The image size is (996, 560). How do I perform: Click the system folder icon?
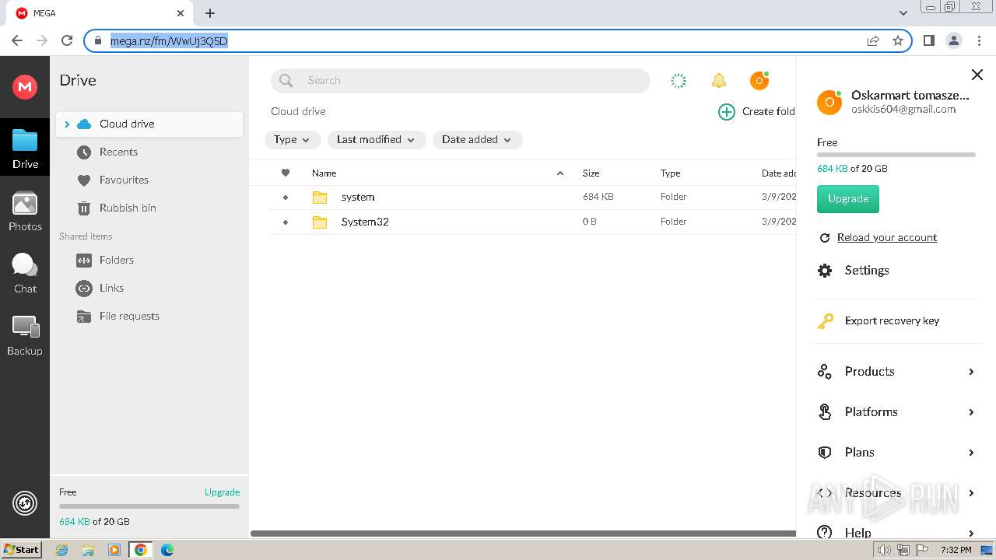[320, 197]
